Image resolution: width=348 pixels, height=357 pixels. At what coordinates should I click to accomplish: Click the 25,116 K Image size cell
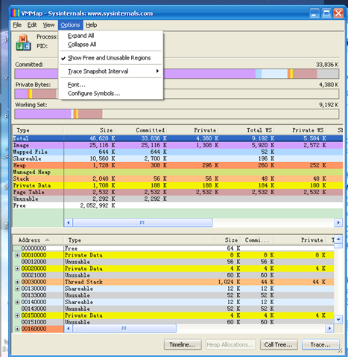(102, 145)
